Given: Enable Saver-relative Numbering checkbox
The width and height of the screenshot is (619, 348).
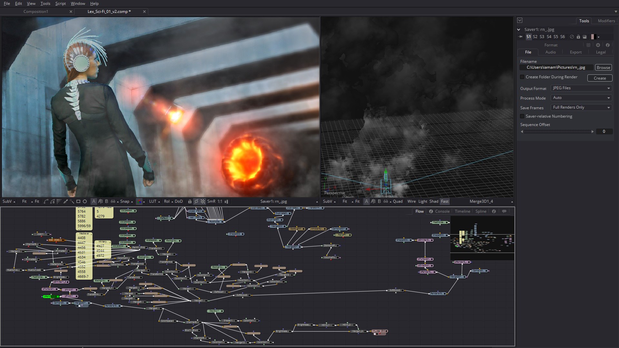Looking at the screenshot, I should tap(522, 116).
